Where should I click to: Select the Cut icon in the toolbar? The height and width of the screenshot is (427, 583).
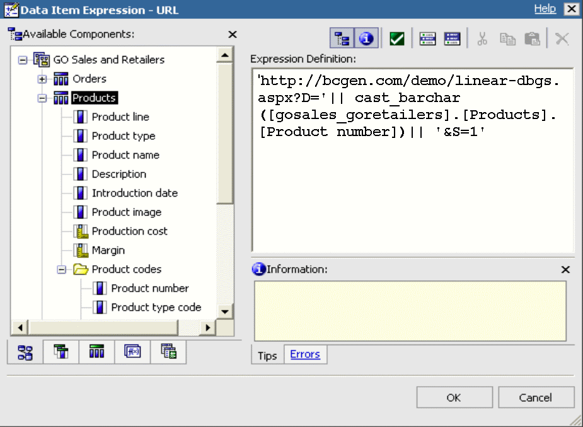tap(482, 38)
